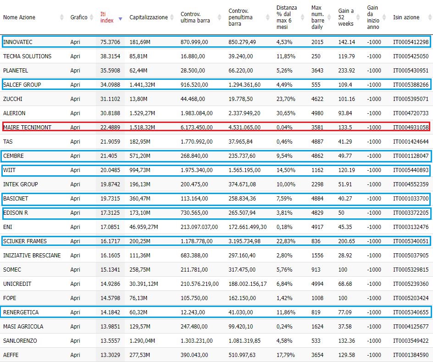This screenshot has height=362, width=433.
Task: Select the SOMEC stock name
Action: tap(12, 269)
